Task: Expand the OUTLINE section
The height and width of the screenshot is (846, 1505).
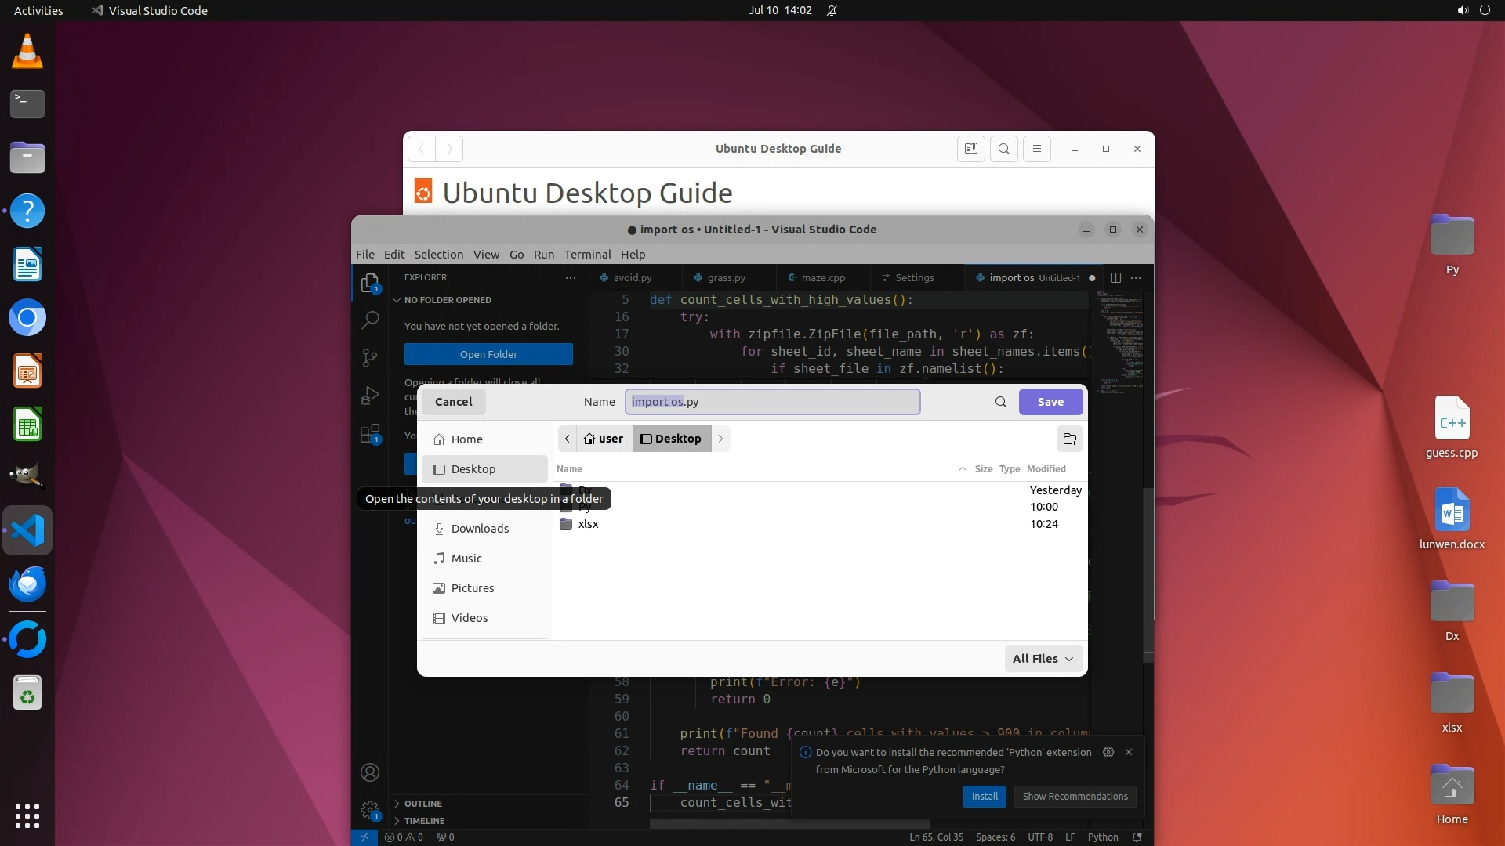Action: click(423, 804)
